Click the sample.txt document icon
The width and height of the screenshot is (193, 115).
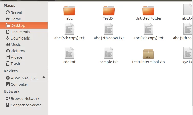(x=109, y=53)
